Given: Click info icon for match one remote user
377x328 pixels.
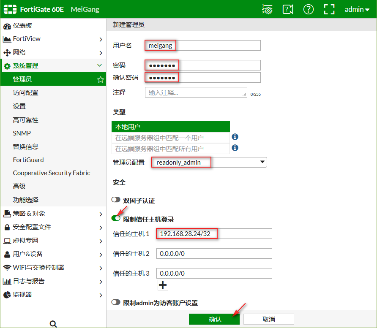Looking at the screenshot, I should (x=235, y=137).
